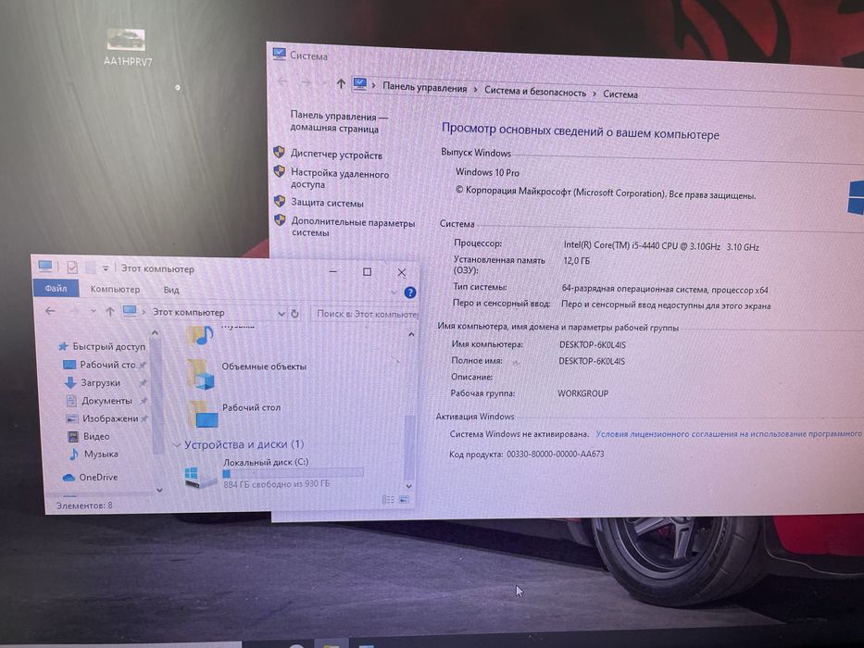864x648 pixels.
Task: Expand the Explorer ribbon chevron
Action: click(394, 292)
